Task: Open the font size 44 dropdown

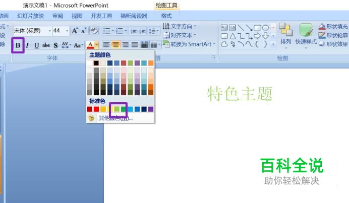Action: click(x=67, y=31)
